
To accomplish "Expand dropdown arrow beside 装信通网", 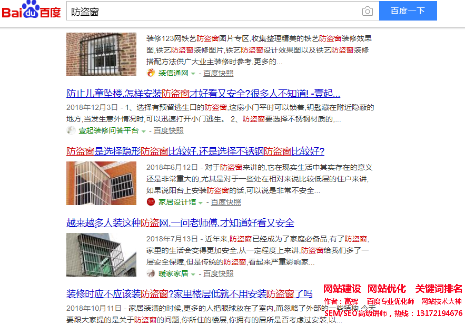I will (193, 74).
